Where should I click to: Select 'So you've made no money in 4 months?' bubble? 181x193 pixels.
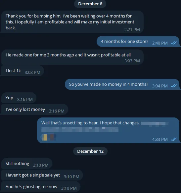click(122, 84)
